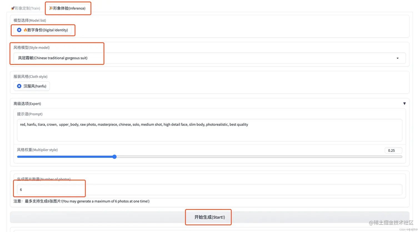
Task: Click the 服装风格(Cloth style) label
Action: 31,77
